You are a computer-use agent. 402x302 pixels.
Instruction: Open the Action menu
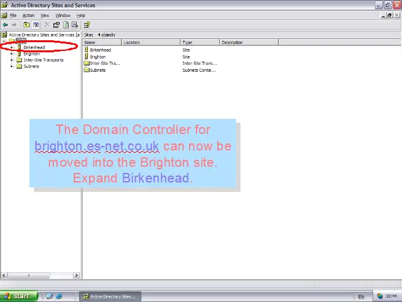point(28,15)
